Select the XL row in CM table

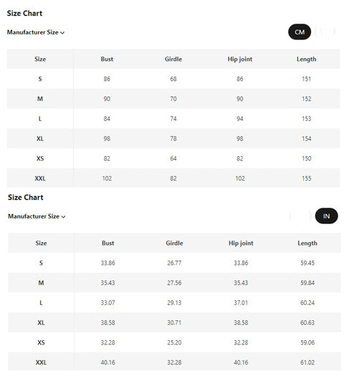click(x=173, y=138)
